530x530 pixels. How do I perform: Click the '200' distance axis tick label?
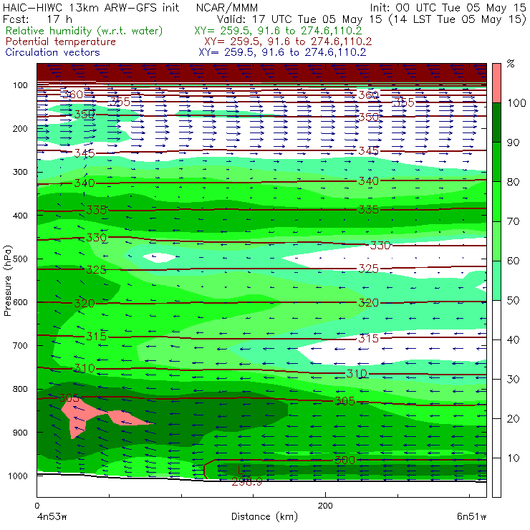[x=325, y=506]
